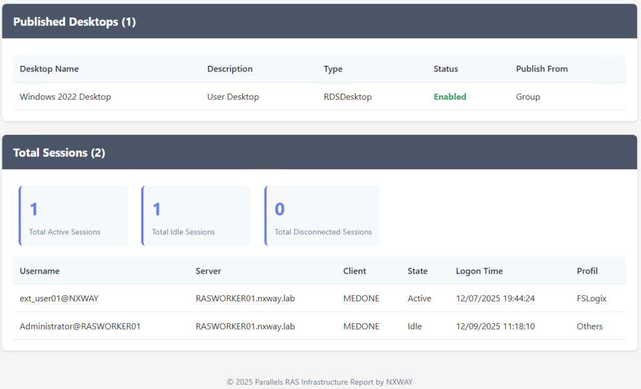Click the 12/09/2025 11:18:10 logon time
This screenshot has height=389, width=641.
[x=495, y=326]
